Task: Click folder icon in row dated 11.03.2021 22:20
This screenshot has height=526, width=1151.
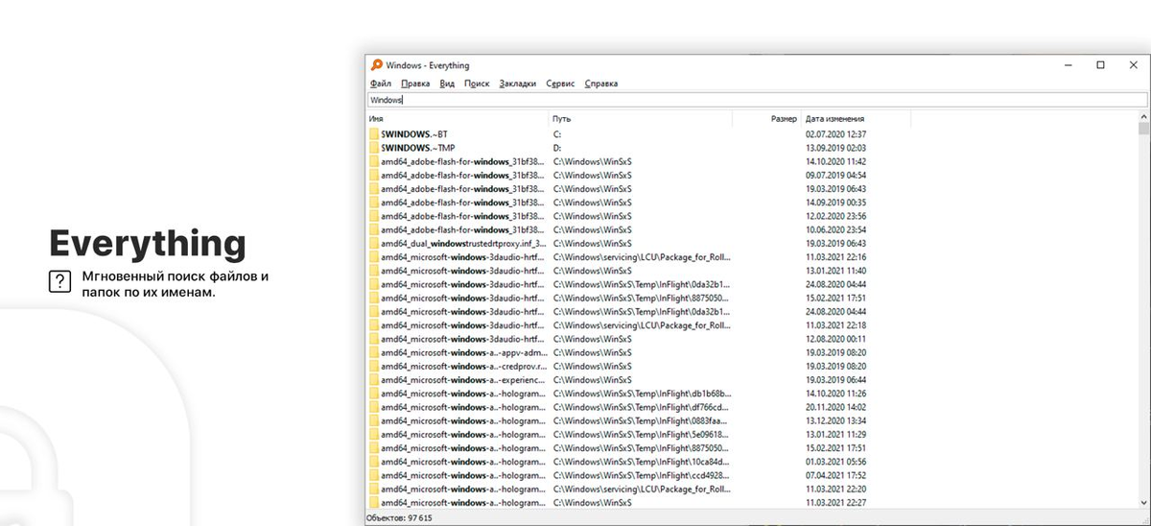Action: pos(374,489)
